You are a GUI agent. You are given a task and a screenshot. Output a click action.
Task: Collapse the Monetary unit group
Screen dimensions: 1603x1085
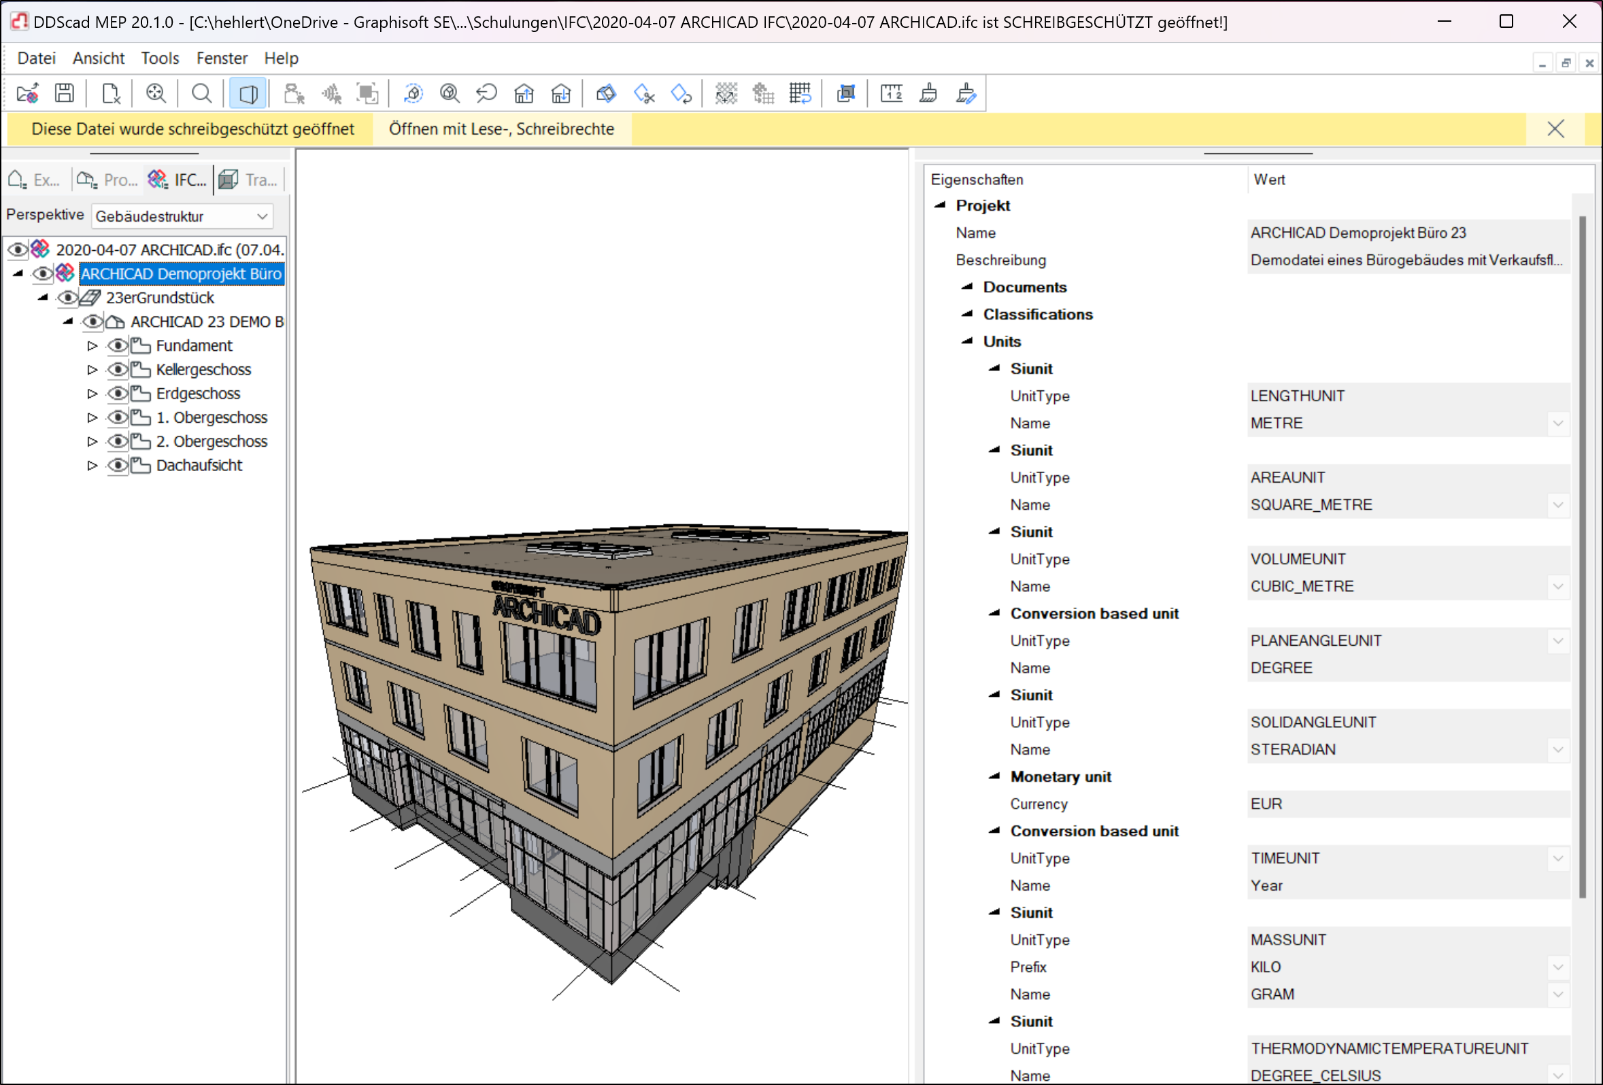point(994,776)
